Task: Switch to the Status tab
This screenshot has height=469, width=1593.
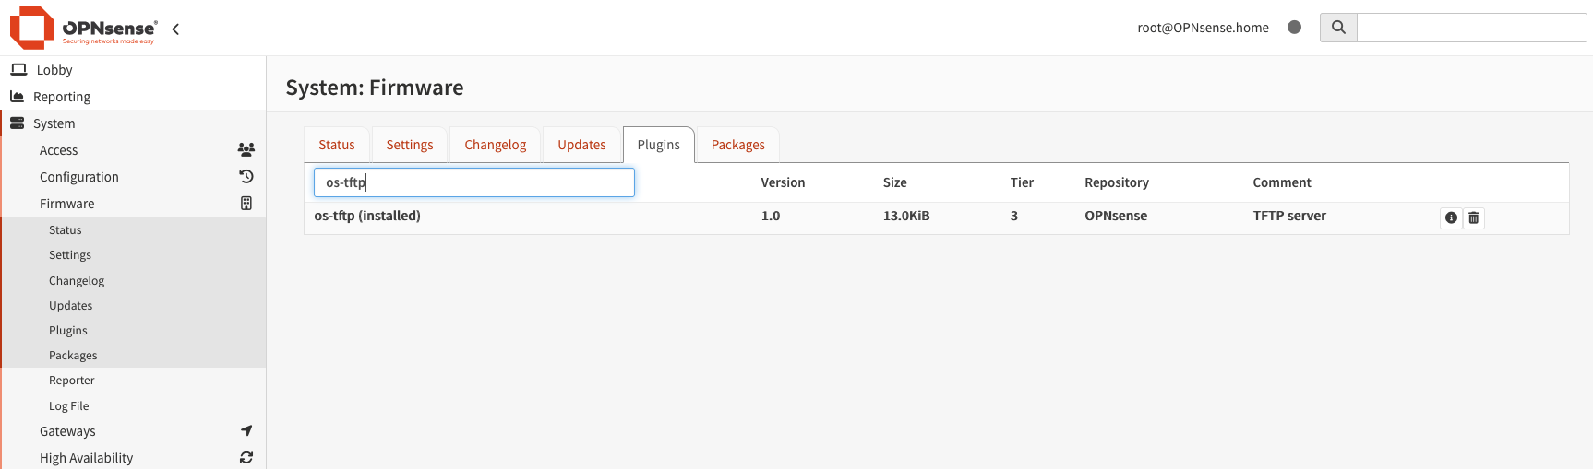Action: pos(337,145)
